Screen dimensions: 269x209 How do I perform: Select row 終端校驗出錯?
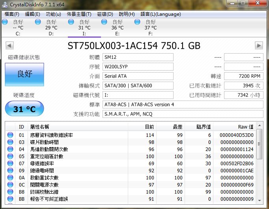coord(131,192)
